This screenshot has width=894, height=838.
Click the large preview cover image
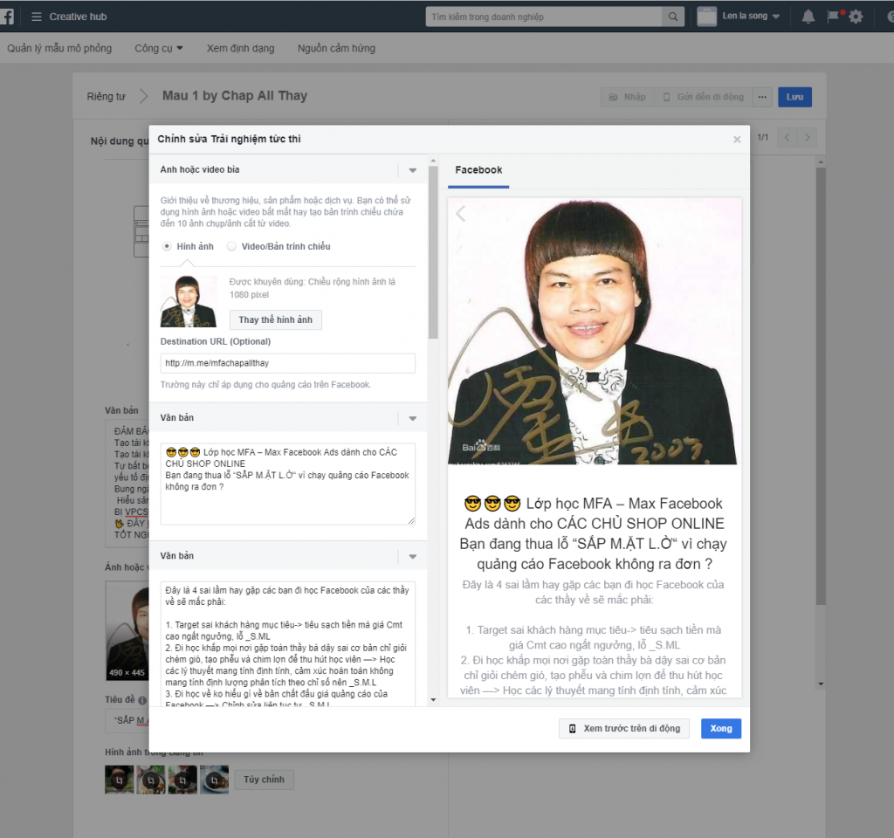(x=595, y=331)
